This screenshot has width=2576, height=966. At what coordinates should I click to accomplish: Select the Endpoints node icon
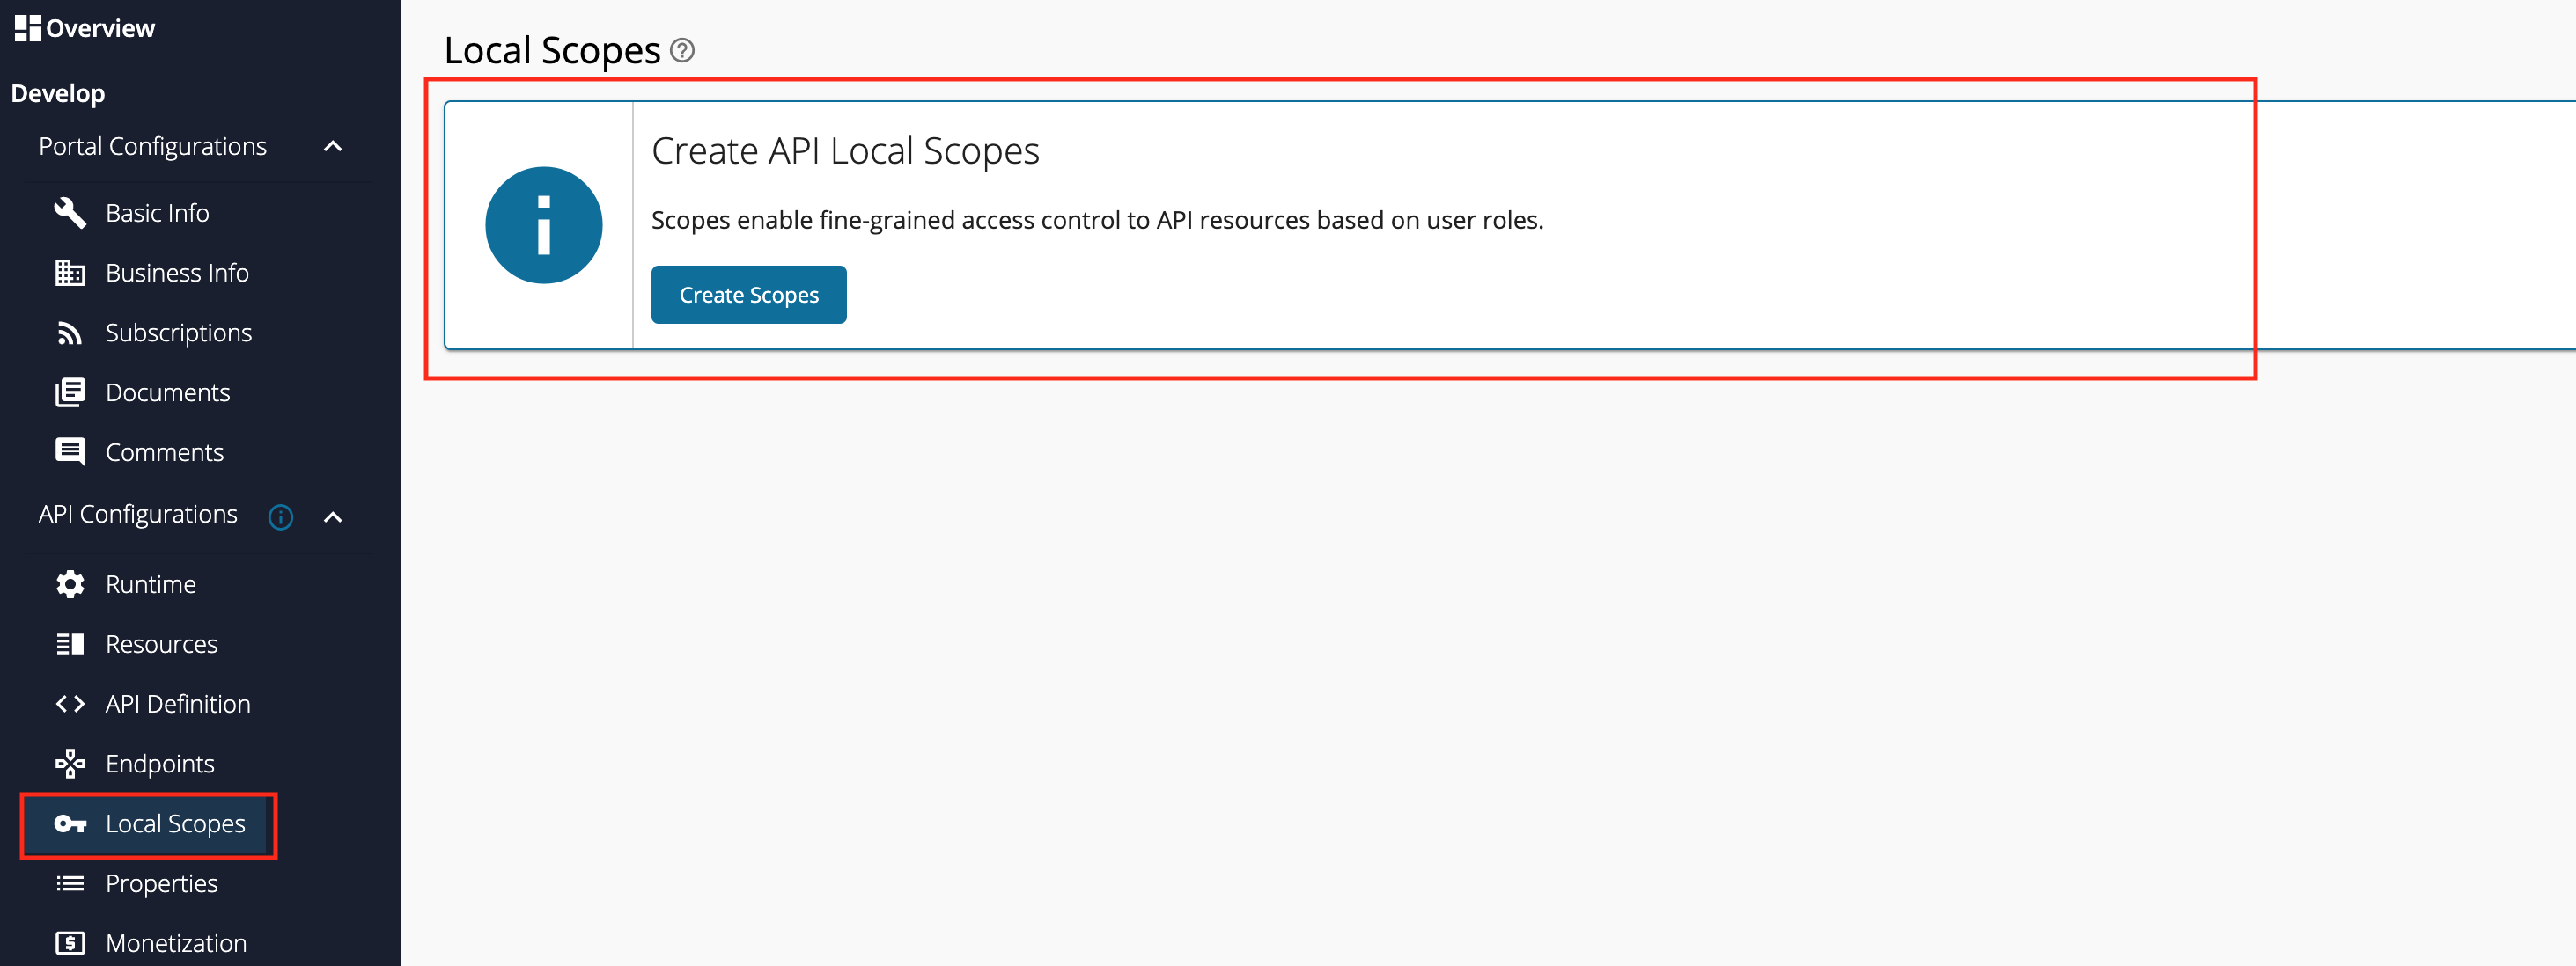click(x=70, y=763)
